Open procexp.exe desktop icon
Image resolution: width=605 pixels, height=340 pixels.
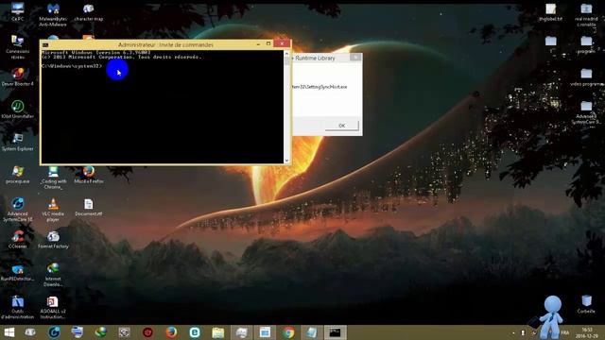tap(17, 174)
